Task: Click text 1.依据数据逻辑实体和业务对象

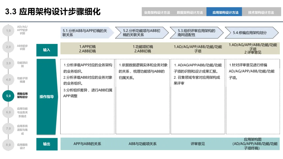Action: pyautogui.click(x=143, y=65)
